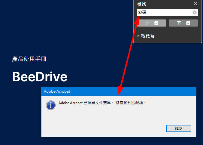Close the 尋找 find panel
The height and width of the screenshot is (145, 203).
(195, 4)
